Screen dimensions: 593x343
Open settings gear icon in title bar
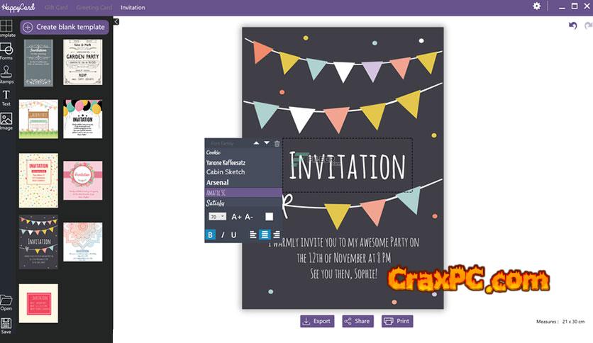click(537, 6)
